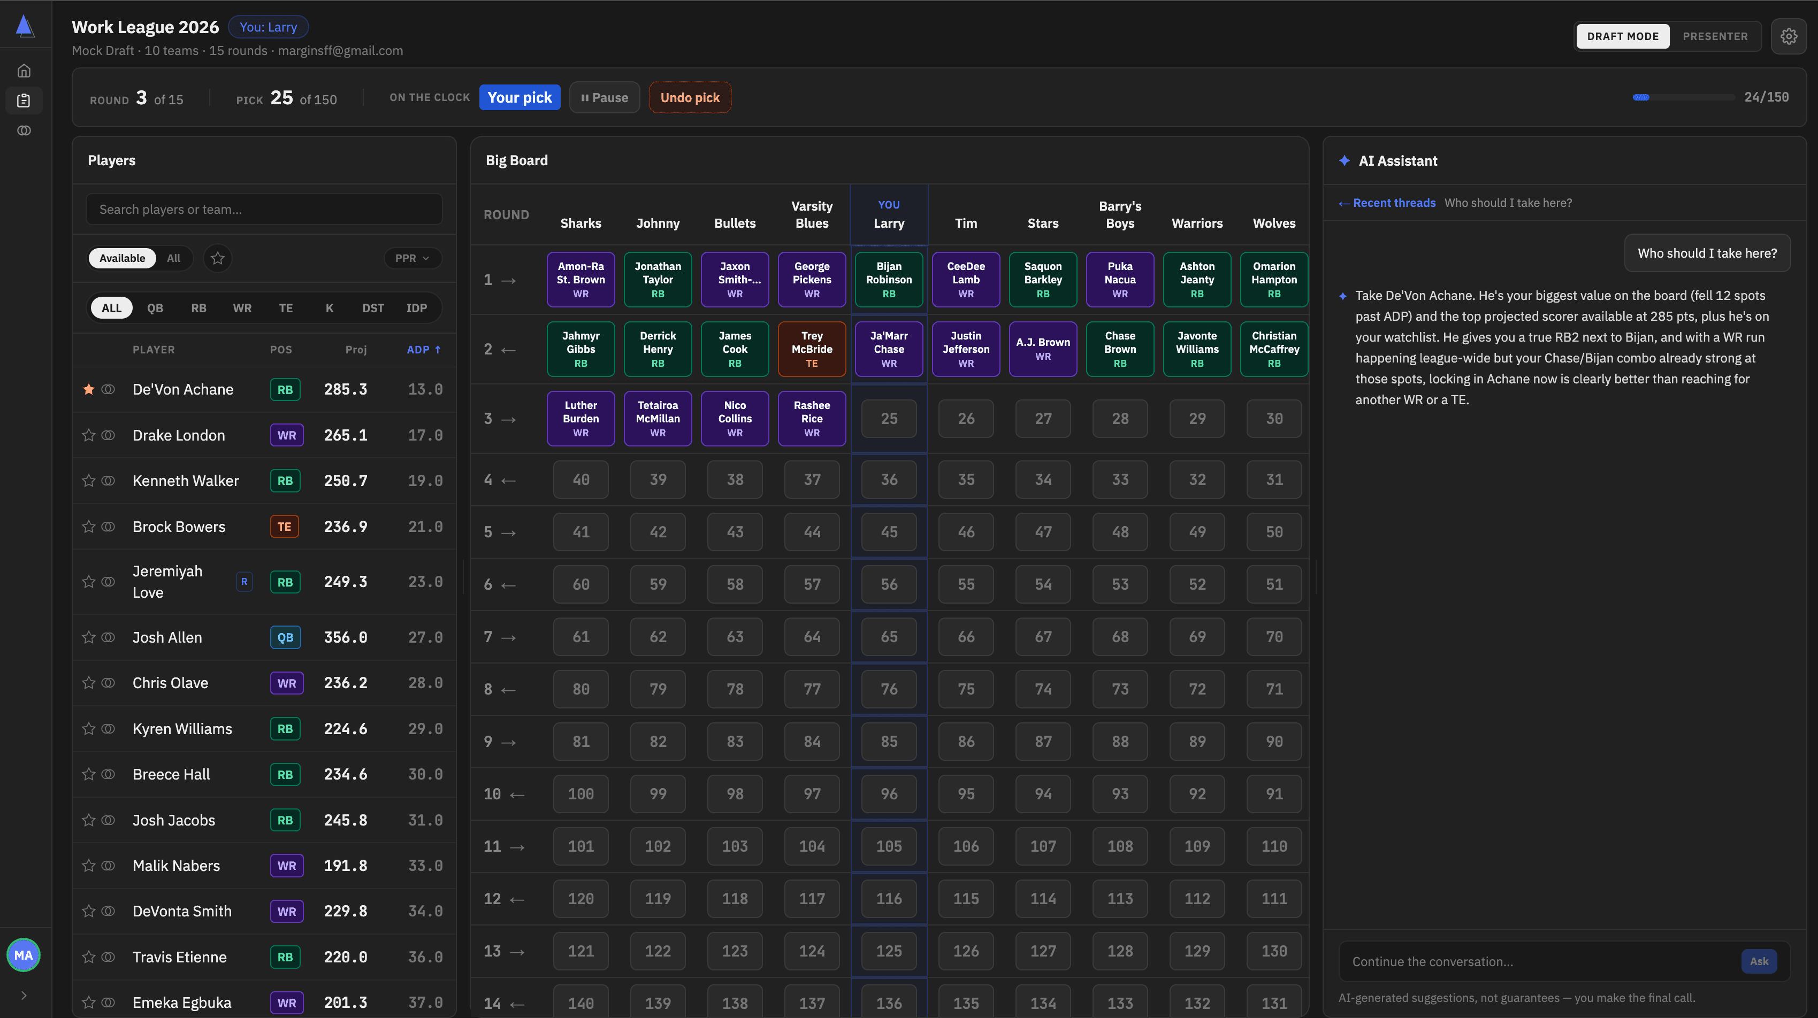Click the sparkle icon beside AI Assistant title

pyautogui.click(x=1345, y=161)
